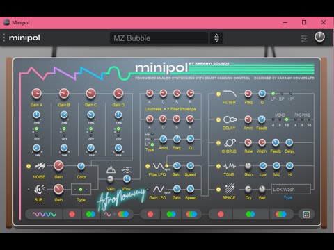Click the oscillator B Pan knob
The height and width of the screenshot is (250, 334).
pos(64,148)
